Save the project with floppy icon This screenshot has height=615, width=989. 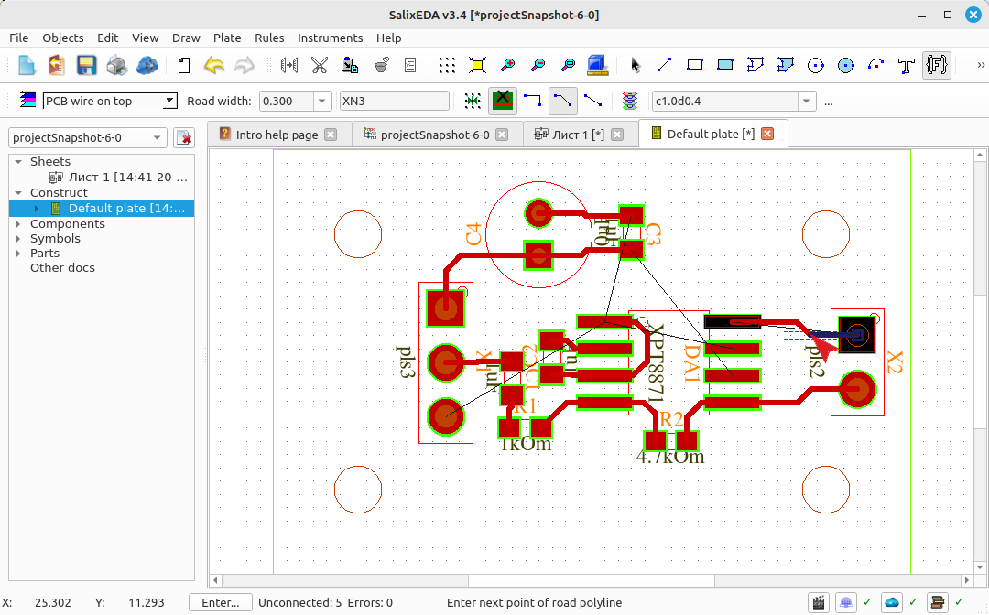pos(86,65)
